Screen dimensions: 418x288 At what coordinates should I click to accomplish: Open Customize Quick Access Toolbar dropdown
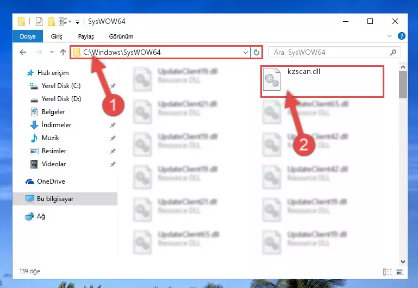[77, 22]
